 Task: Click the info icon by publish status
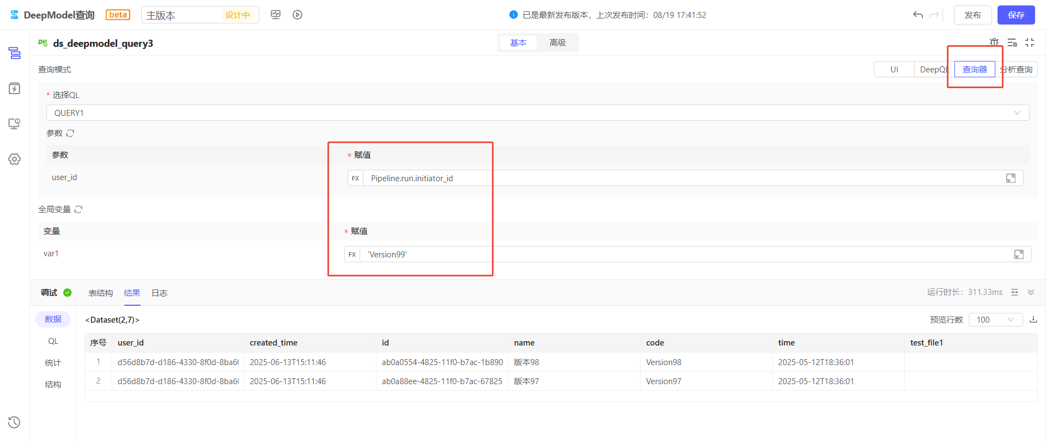[x=513, y=15]
